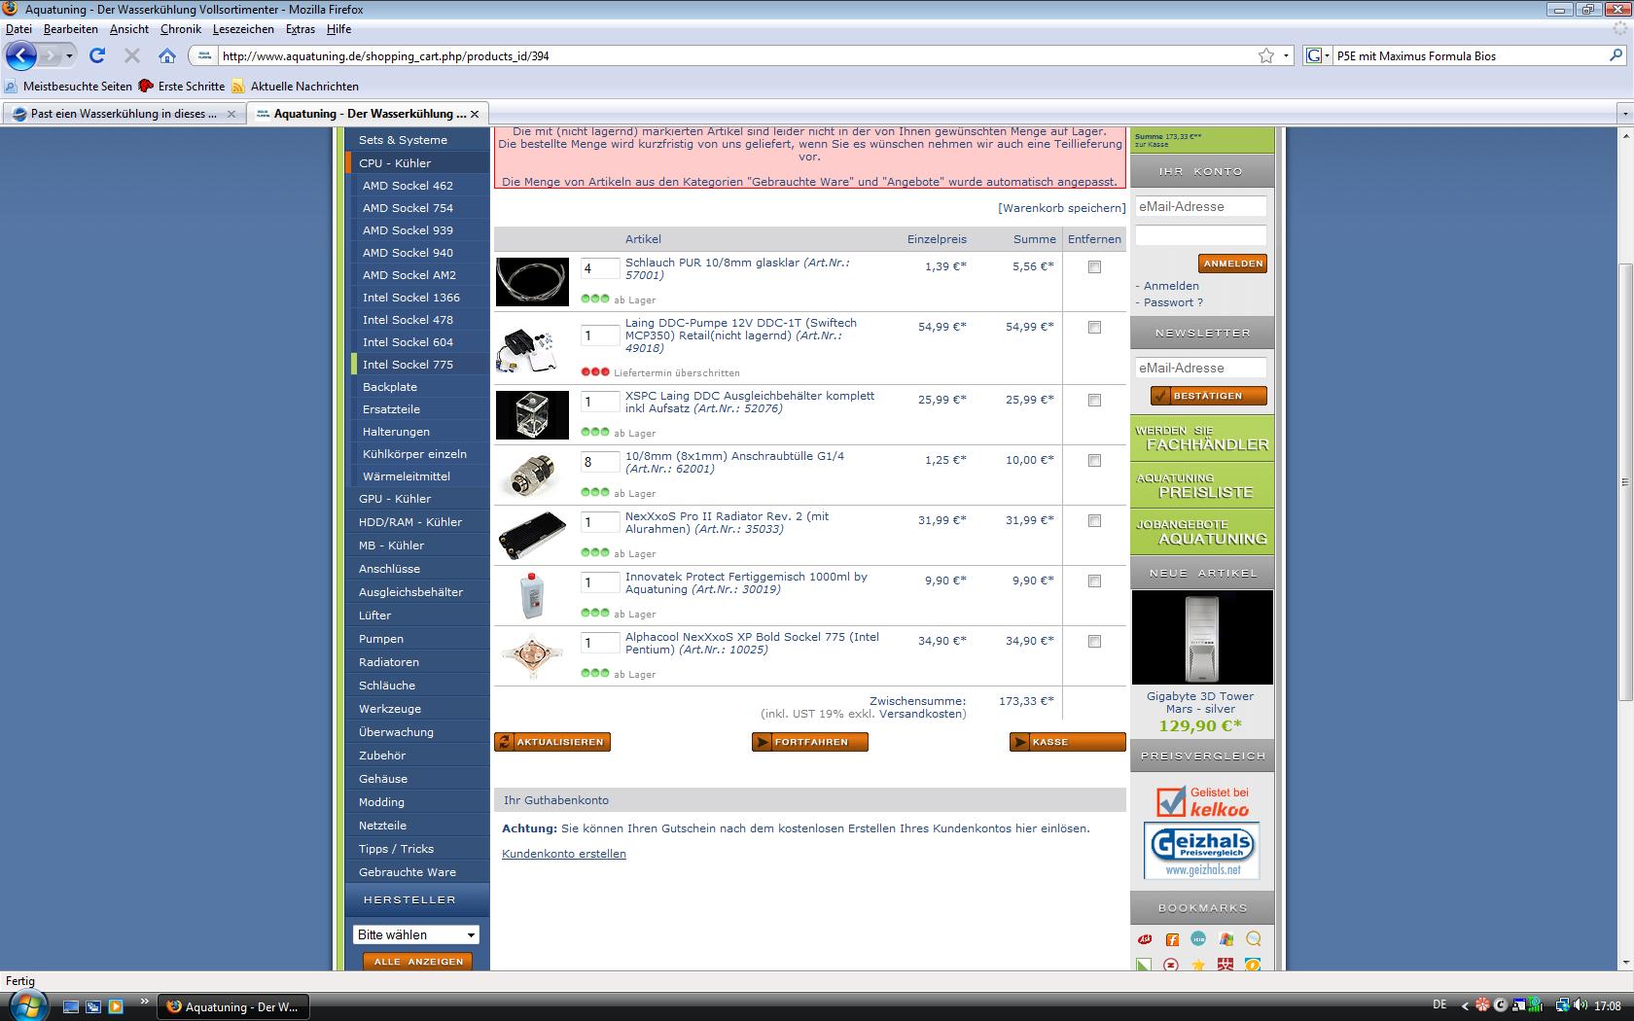Check Entfernen for Alphacool NexXxoS XP Bold

(1094, 641)
